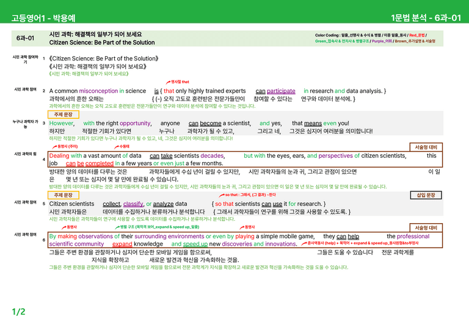Click "that means even you!" phrase
The height and width of the screenshot is (331, 469).
(321, 123)
